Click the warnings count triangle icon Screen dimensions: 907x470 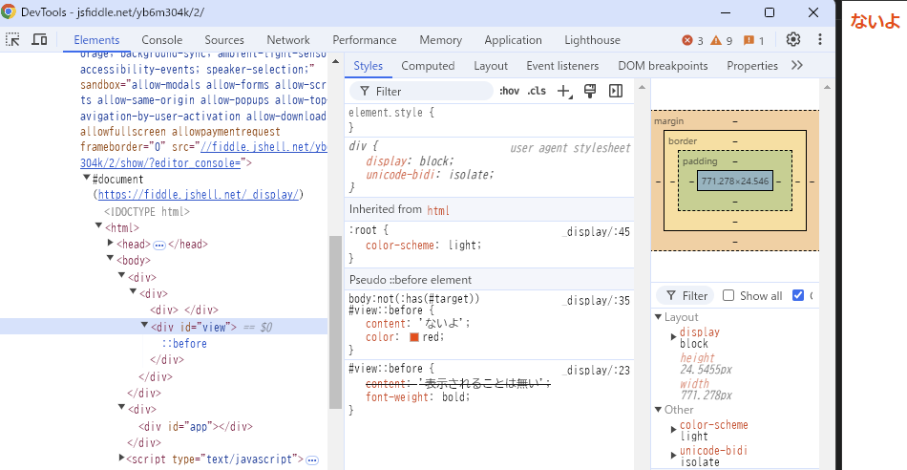pyautogui.click(x=716, y=40)
